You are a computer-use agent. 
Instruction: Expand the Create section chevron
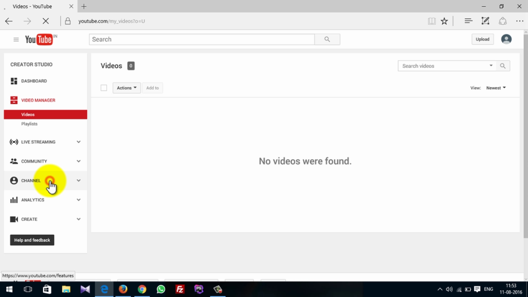pyautogui.click(x=78, y=219)
